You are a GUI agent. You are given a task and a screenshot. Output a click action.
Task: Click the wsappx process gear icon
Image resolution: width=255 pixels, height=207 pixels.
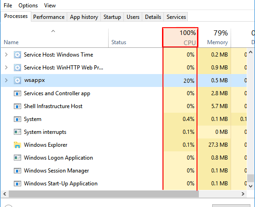coord(17,80)
